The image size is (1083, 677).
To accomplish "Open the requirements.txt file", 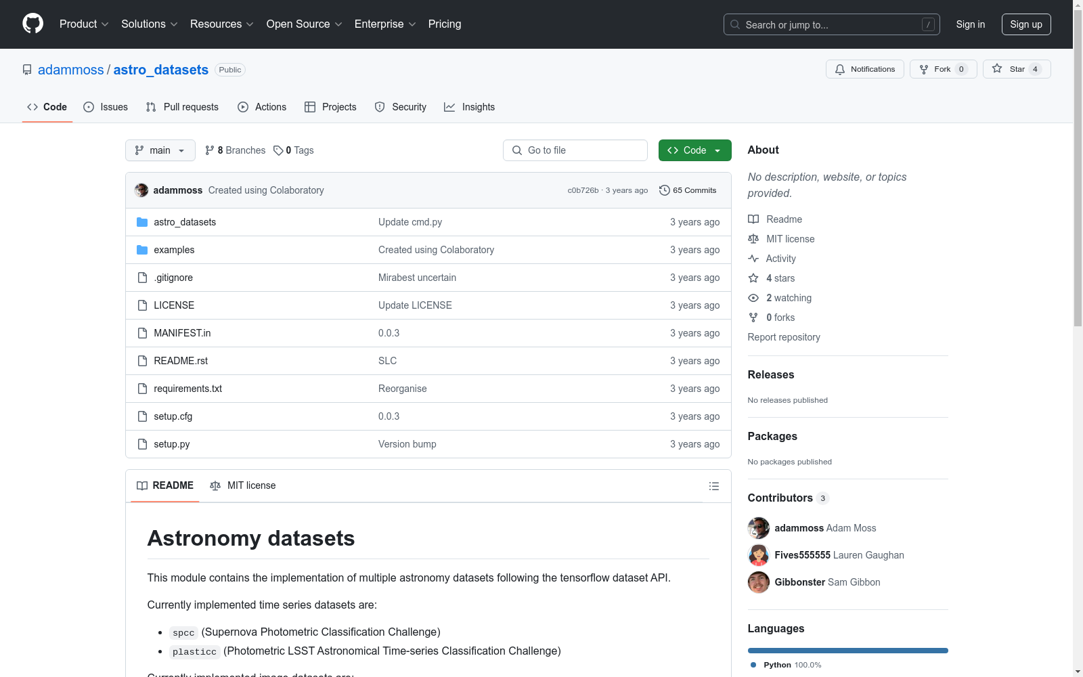I will coord(188,389).
